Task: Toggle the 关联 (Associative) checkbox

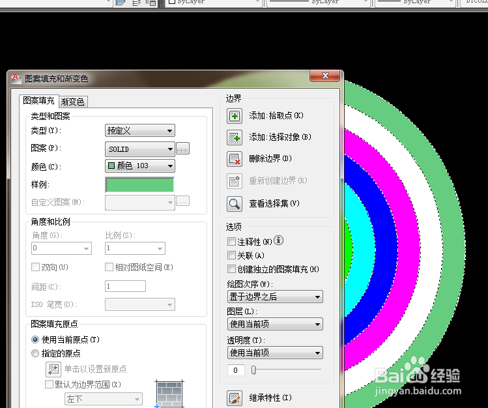Action: coord(231,255)
